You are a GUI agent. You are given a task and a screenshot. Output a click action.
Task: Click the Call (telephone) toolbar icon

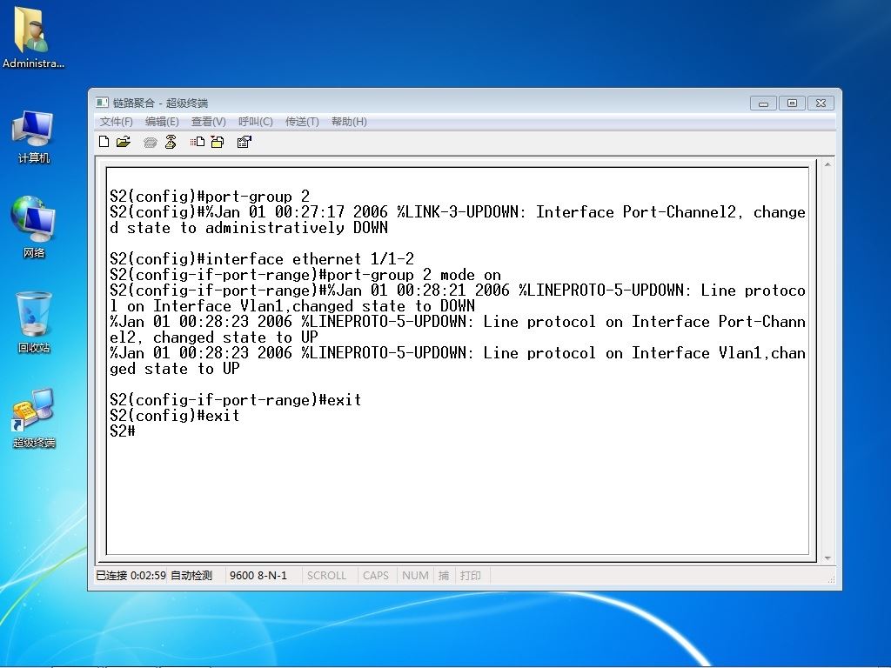pyautogui.click(x=150, y=143)
